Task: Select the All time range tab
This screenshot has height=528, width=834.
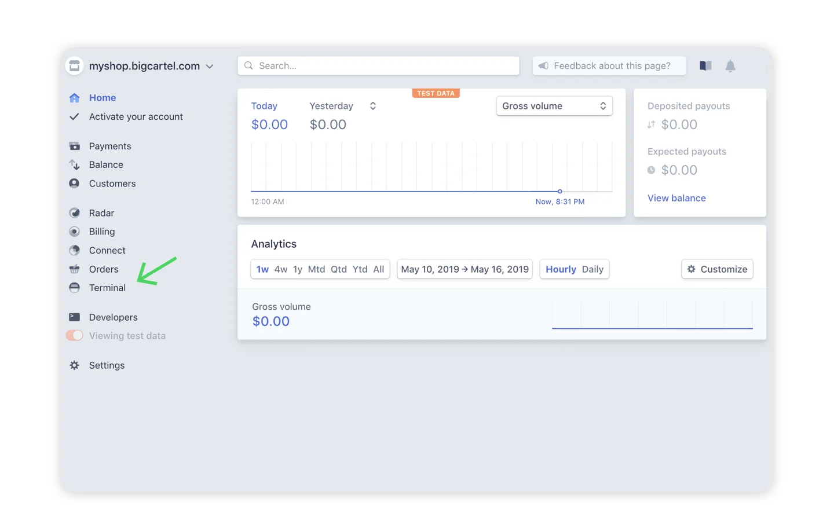Action: point(378,269)
